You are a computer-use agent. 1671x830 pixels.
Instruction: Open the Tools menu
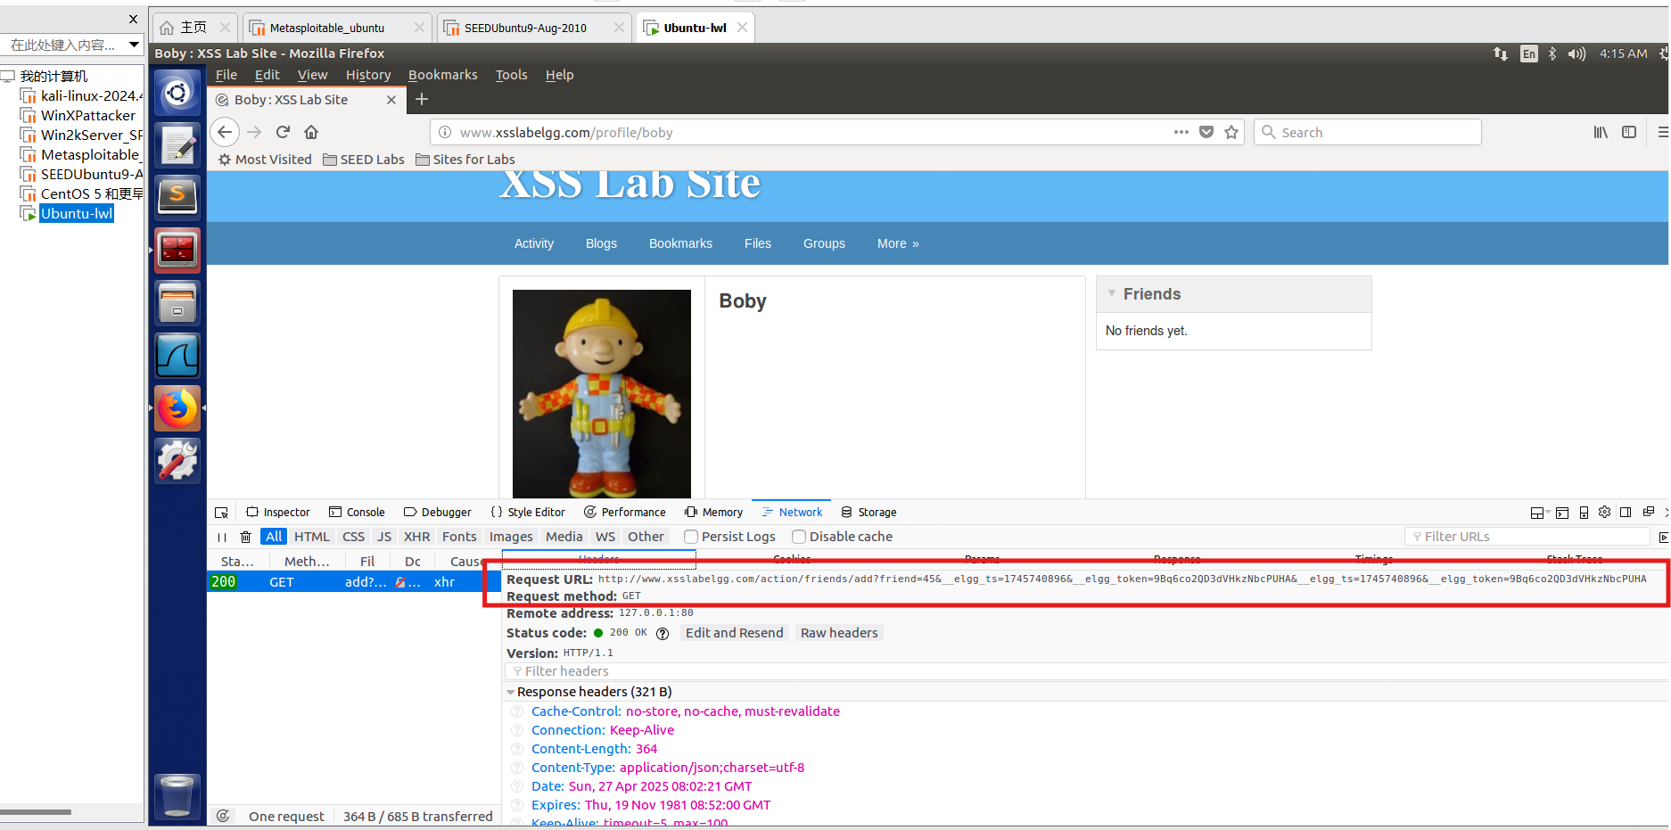coord(512,75)
